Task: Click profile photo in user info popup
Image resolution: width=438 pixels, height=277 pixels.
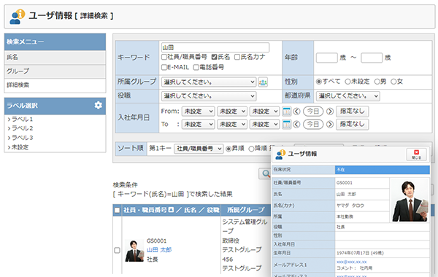Action: click(410, 201)
